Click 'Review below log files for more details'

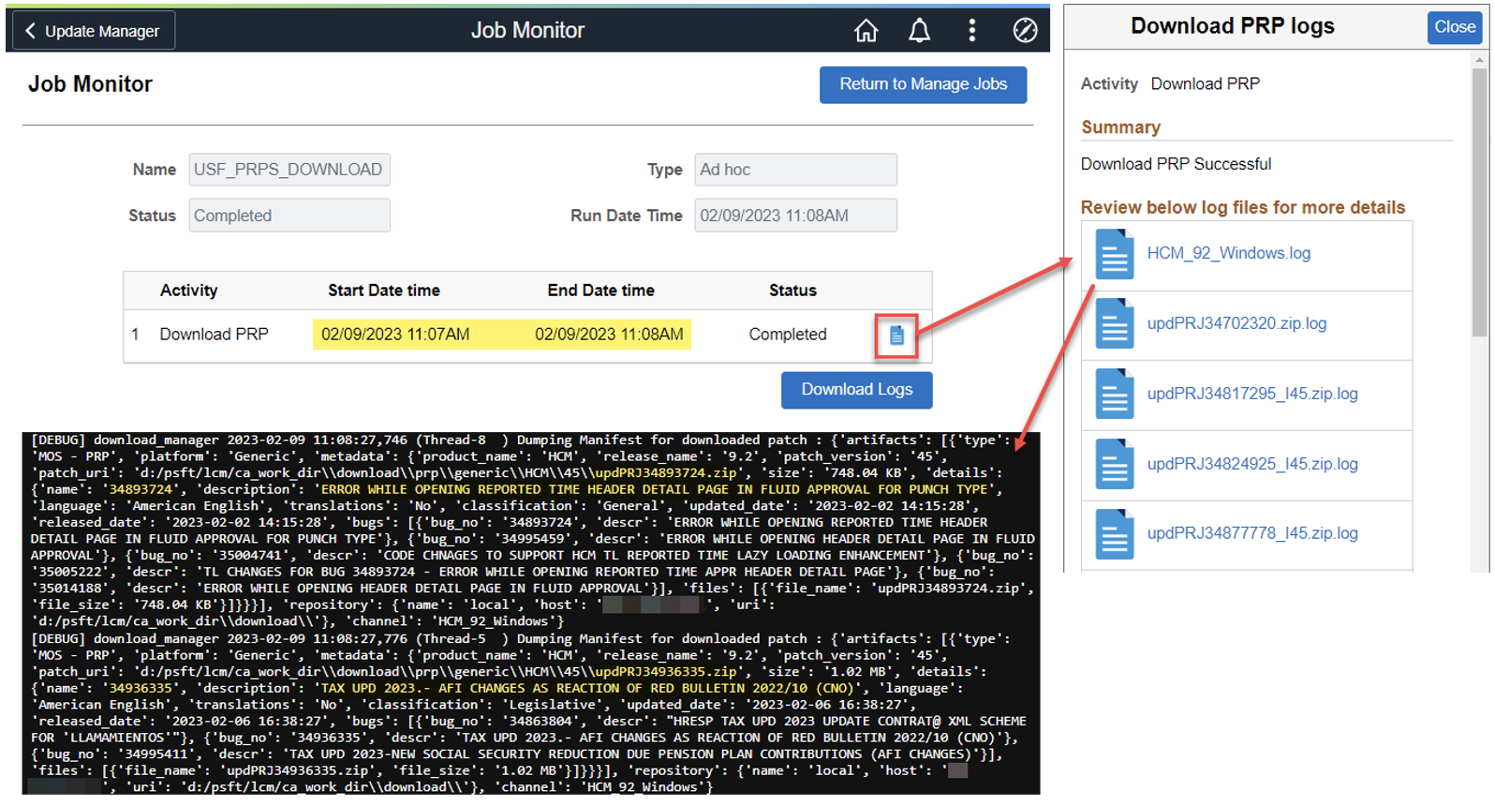[1242, 207]
